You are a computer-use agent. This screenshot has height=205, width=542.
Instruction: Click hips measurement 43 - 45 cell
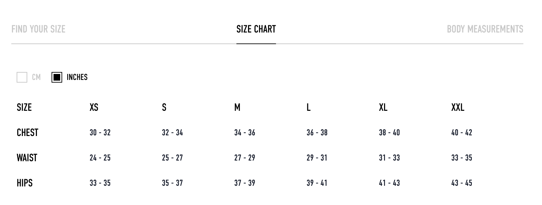pyautogui.click(x=462, y=183)
